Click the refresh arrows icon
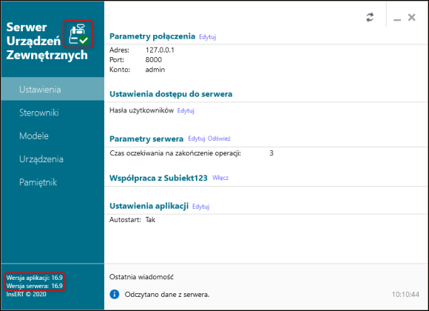429x311 pixels. (x=370, y=18)
